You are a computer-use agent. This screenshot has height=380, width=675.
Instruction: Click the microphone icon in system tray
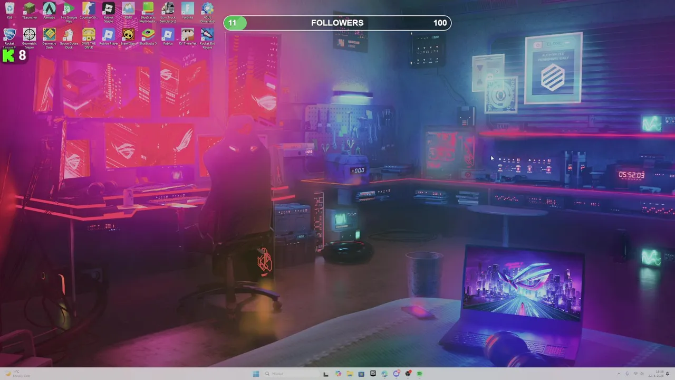pos(628,374)
